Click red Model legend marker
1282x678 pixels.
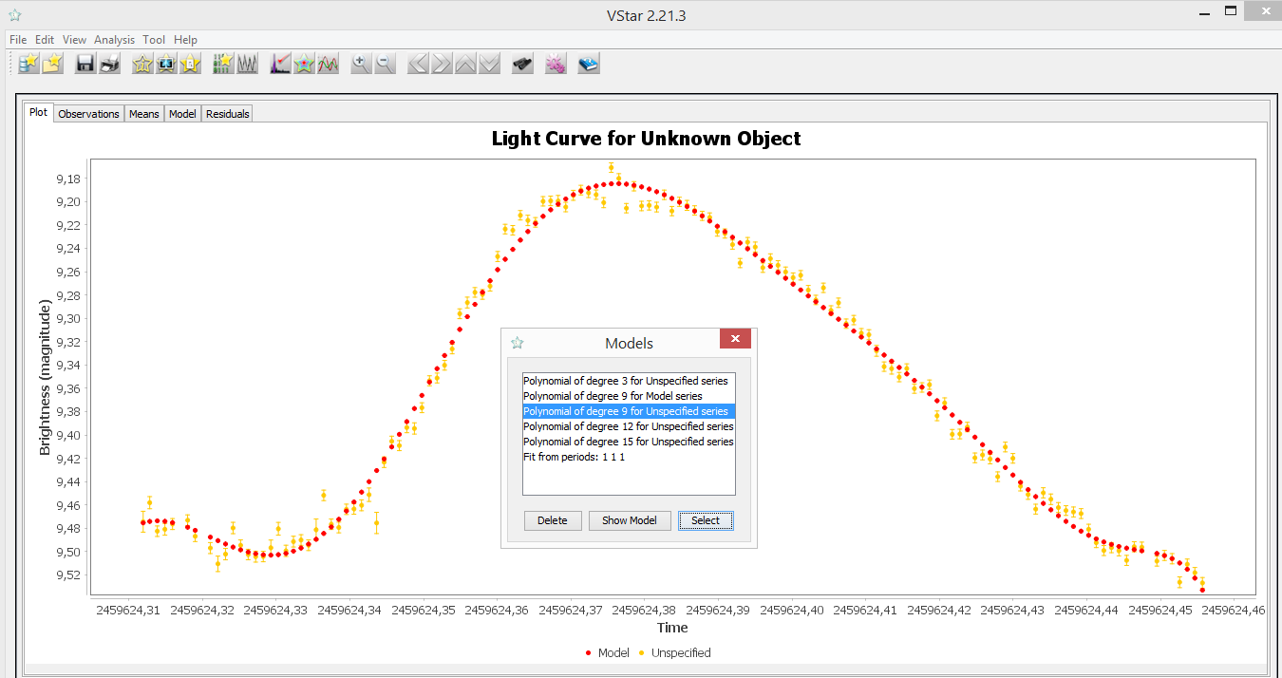(589, 653)
